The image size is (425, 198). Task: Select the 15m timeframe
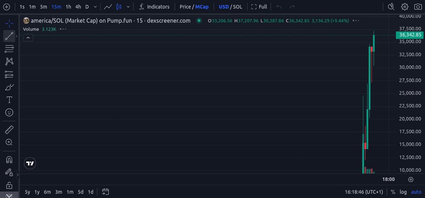click(56, 7)
